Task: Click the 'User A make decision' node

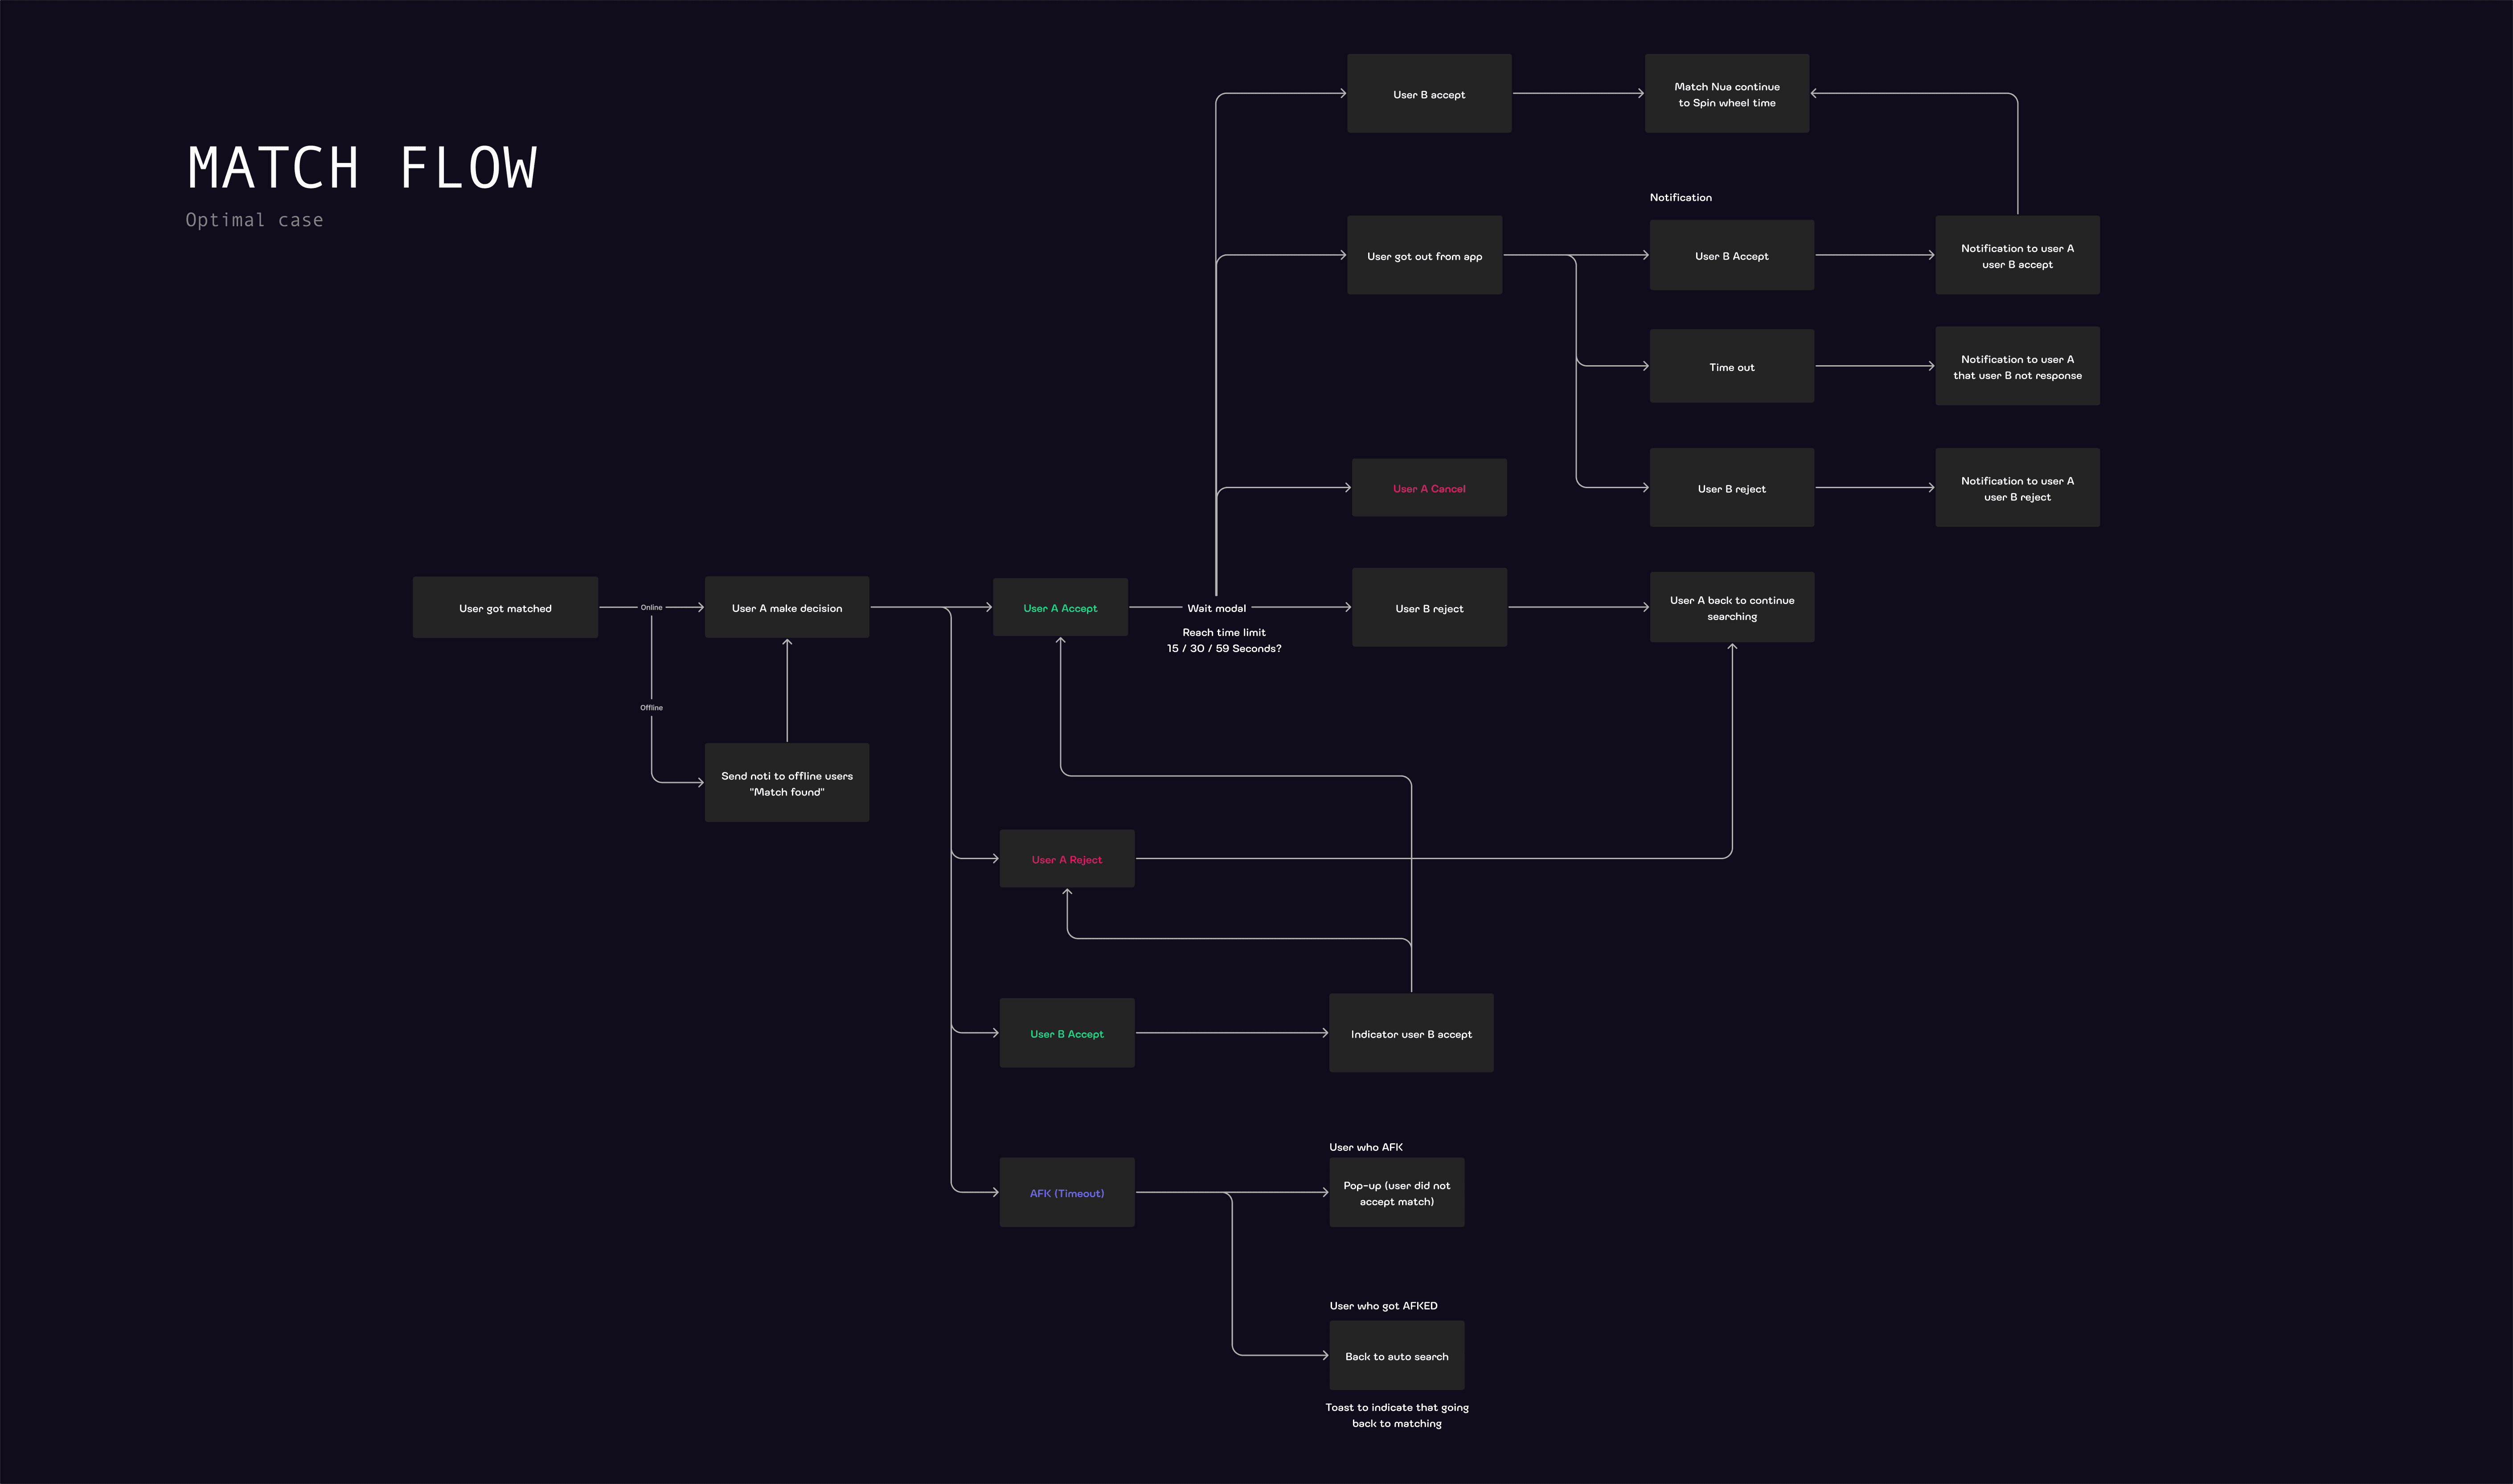Action: click(x=787, y=607)
